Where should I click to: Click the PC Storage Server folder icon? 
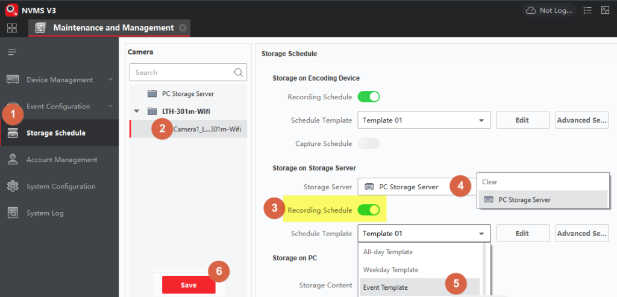[x=152, y=93]
